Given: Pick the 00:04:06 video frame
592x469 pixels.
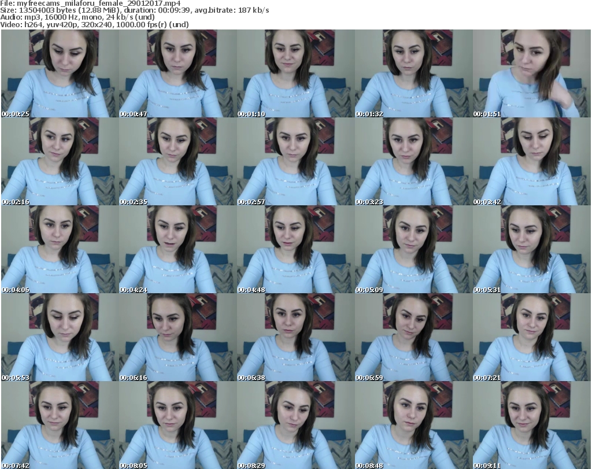Looking at the screenshot, I should (60, 250).
